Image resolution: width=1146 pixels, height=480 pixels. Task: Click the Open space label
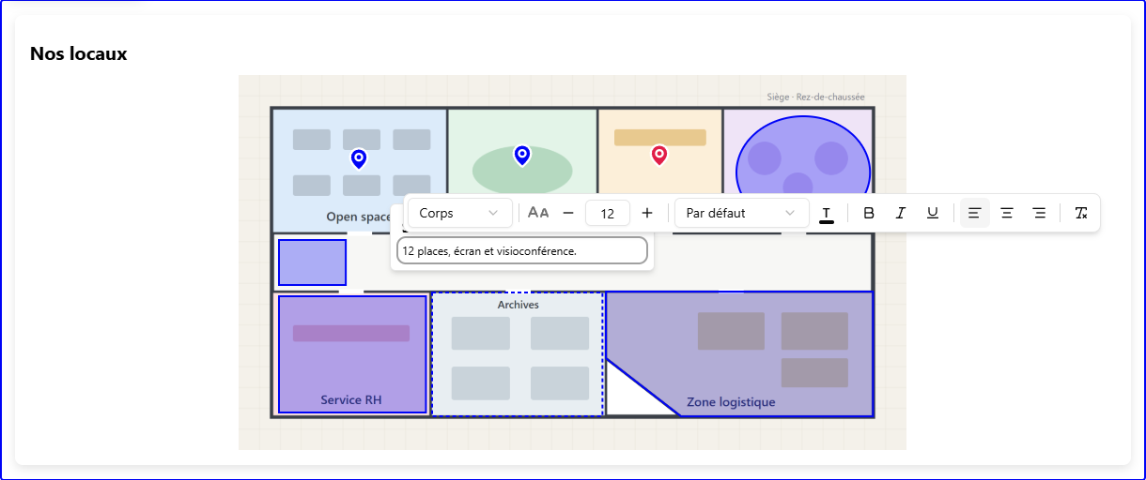pos(358,217)
